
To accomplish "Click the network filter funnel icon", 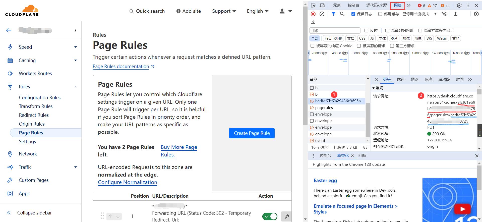I will 333,14.
